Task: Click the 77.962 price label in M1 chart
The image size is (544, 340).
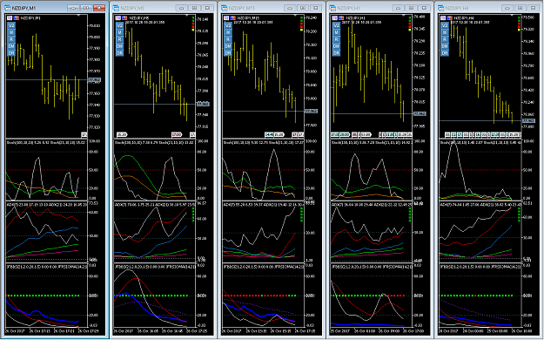Action: 94,80
